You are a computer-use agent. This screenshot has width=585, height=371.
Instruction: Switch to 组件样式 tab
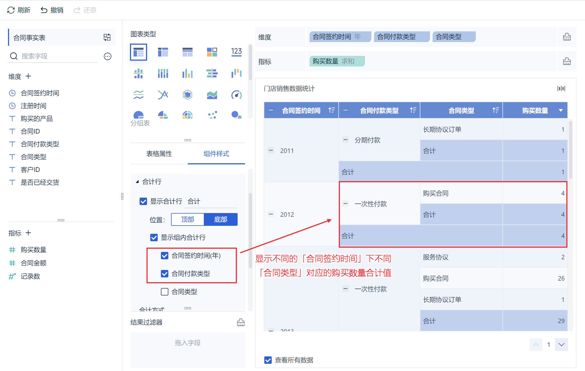pyautogui.click(x=216, y=154)
